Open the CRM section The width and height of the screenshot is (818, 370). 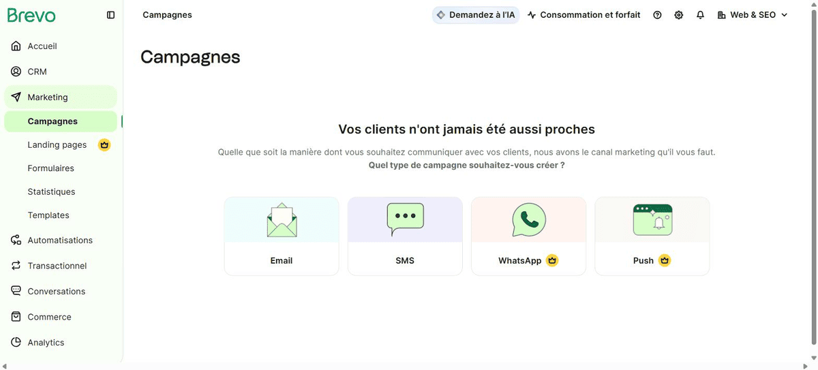click(x=61, y=72)
